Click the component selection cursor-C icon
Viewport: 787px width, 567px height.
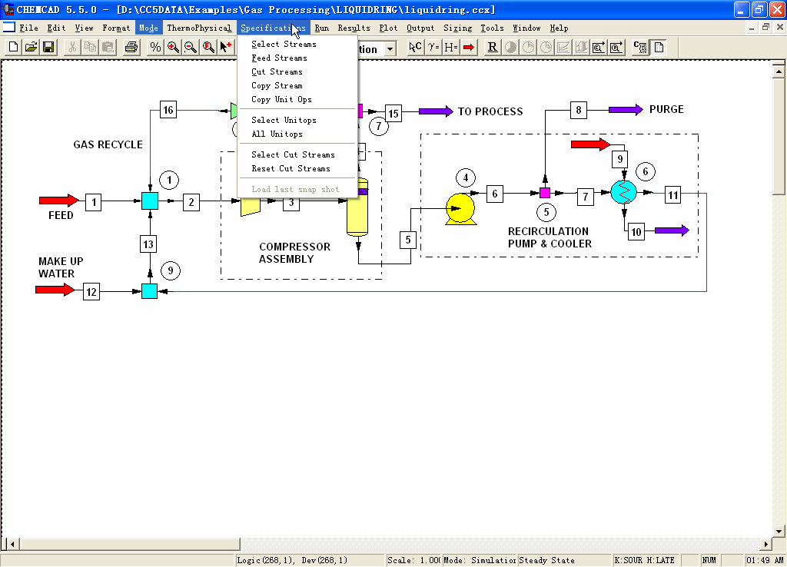tap(416, 47)
